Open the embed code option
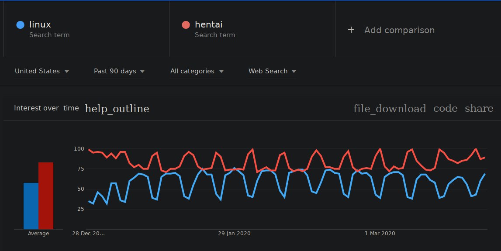501x251 pixels. point(446,108)
